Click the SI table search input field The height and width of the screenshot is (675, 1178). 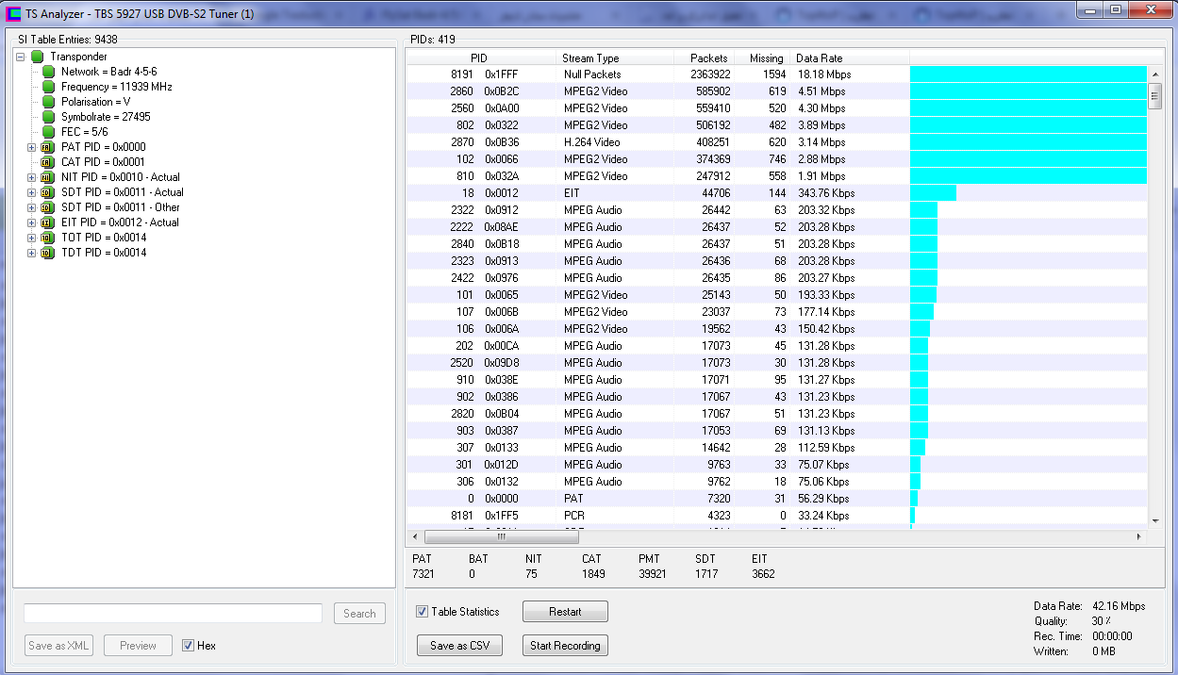tap(174, 614)
